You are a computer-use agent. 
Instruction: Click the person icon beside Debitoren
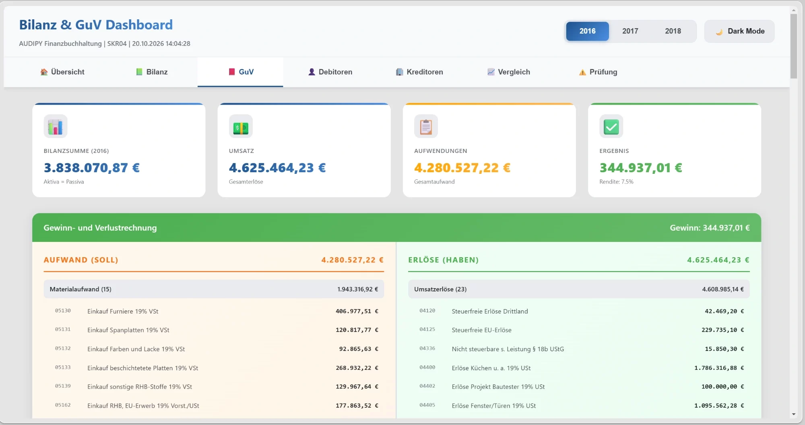pos(312,72)
